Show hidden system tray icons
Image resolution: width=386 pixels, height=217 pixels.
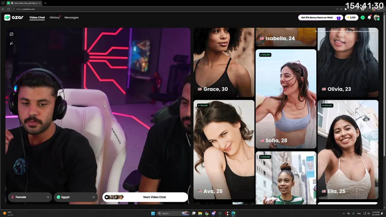343,213
